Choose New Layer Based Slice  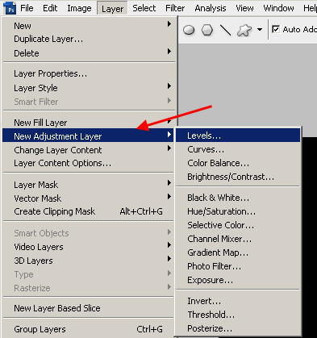pyautogui.click(x=89, y=308)
